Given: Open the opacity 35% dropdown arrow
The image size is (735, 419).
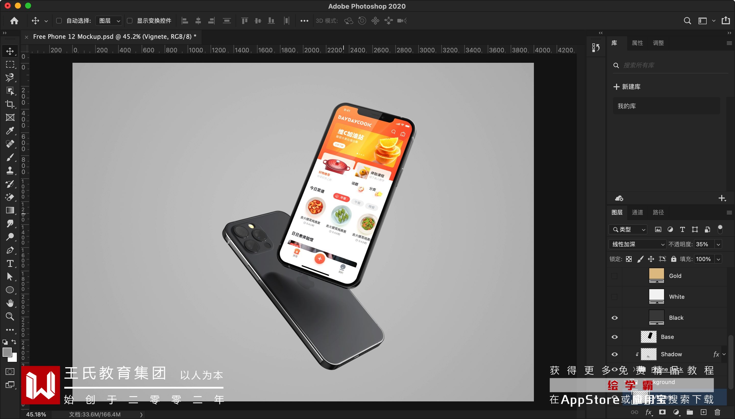Looking at the screenshot, I should coord(718,244).
